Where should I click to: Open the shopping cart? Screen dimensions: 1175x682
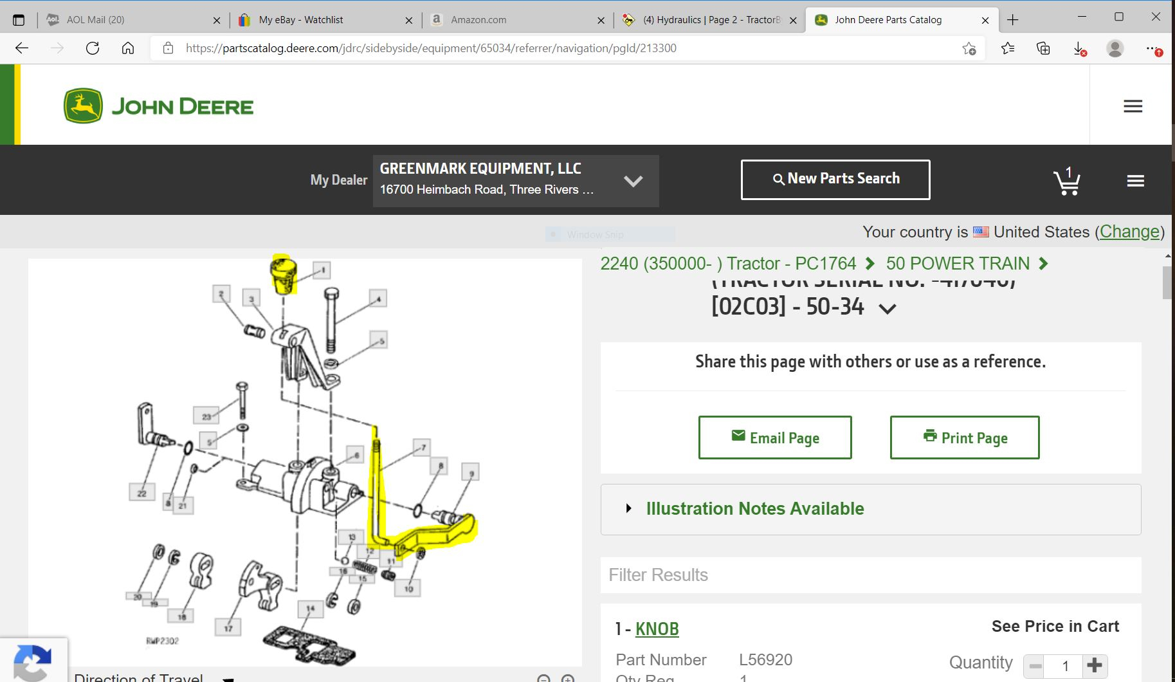(1067, 181)
